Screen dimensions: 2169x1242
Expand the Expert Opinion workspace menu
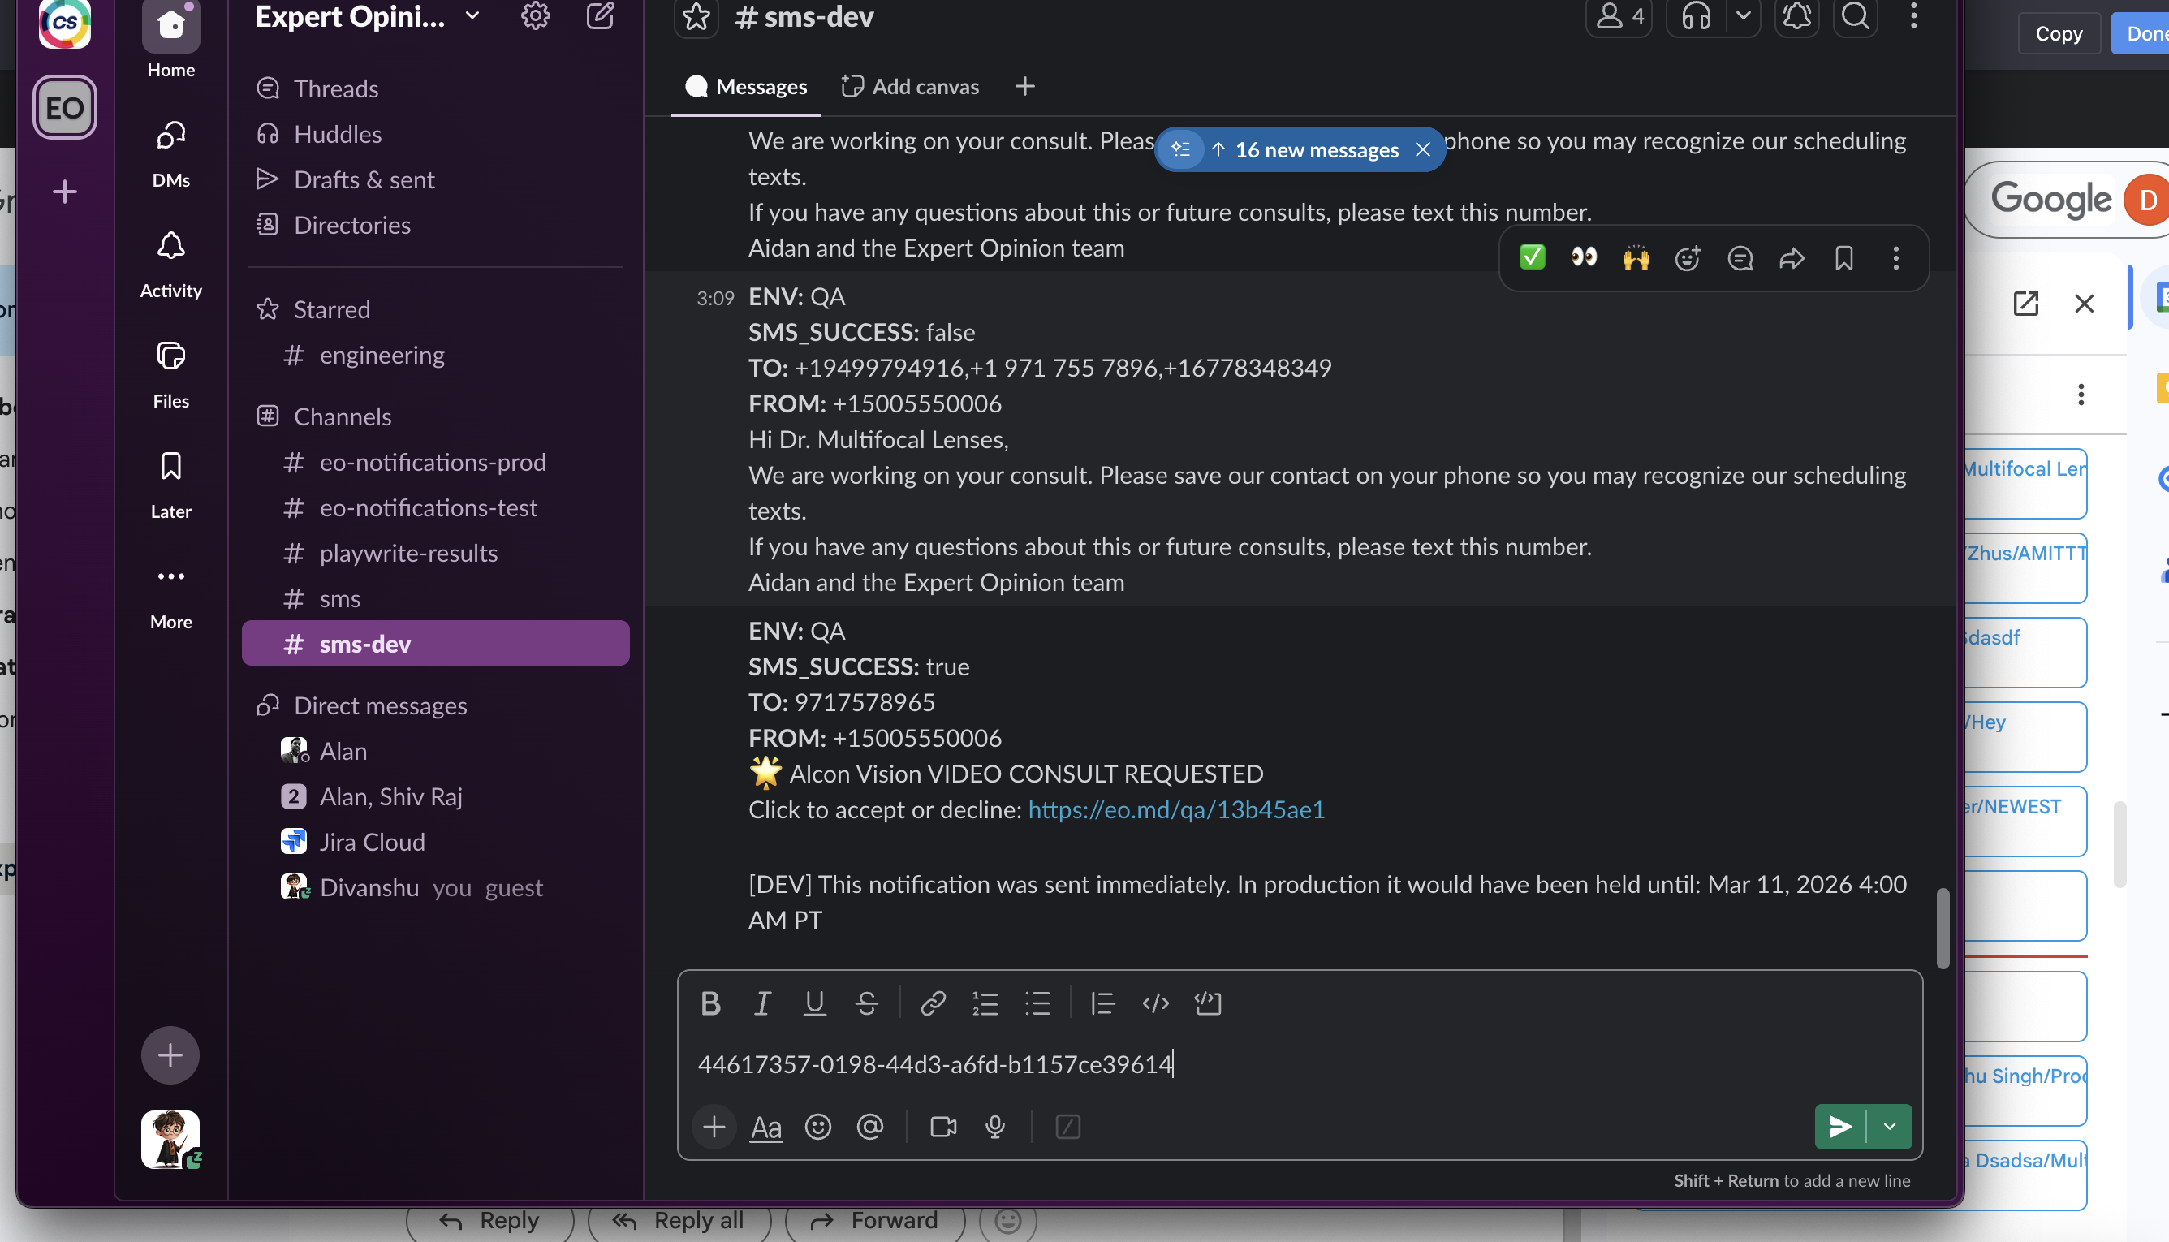click(472, 16)
